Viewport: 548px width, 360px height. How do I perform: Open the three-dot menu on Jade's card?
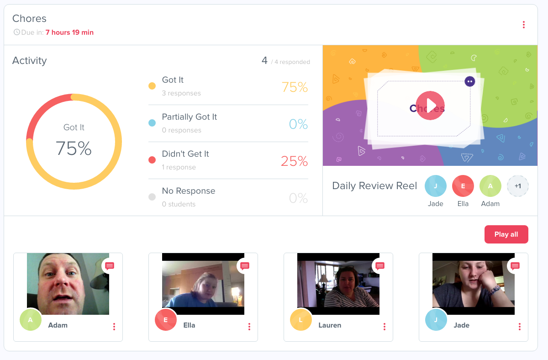520,326
